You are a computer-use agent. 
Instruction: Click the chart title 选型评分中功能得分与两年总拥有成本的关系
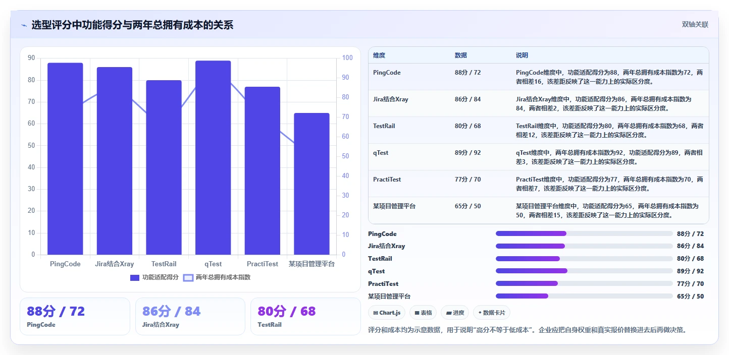tap(132, 25)
